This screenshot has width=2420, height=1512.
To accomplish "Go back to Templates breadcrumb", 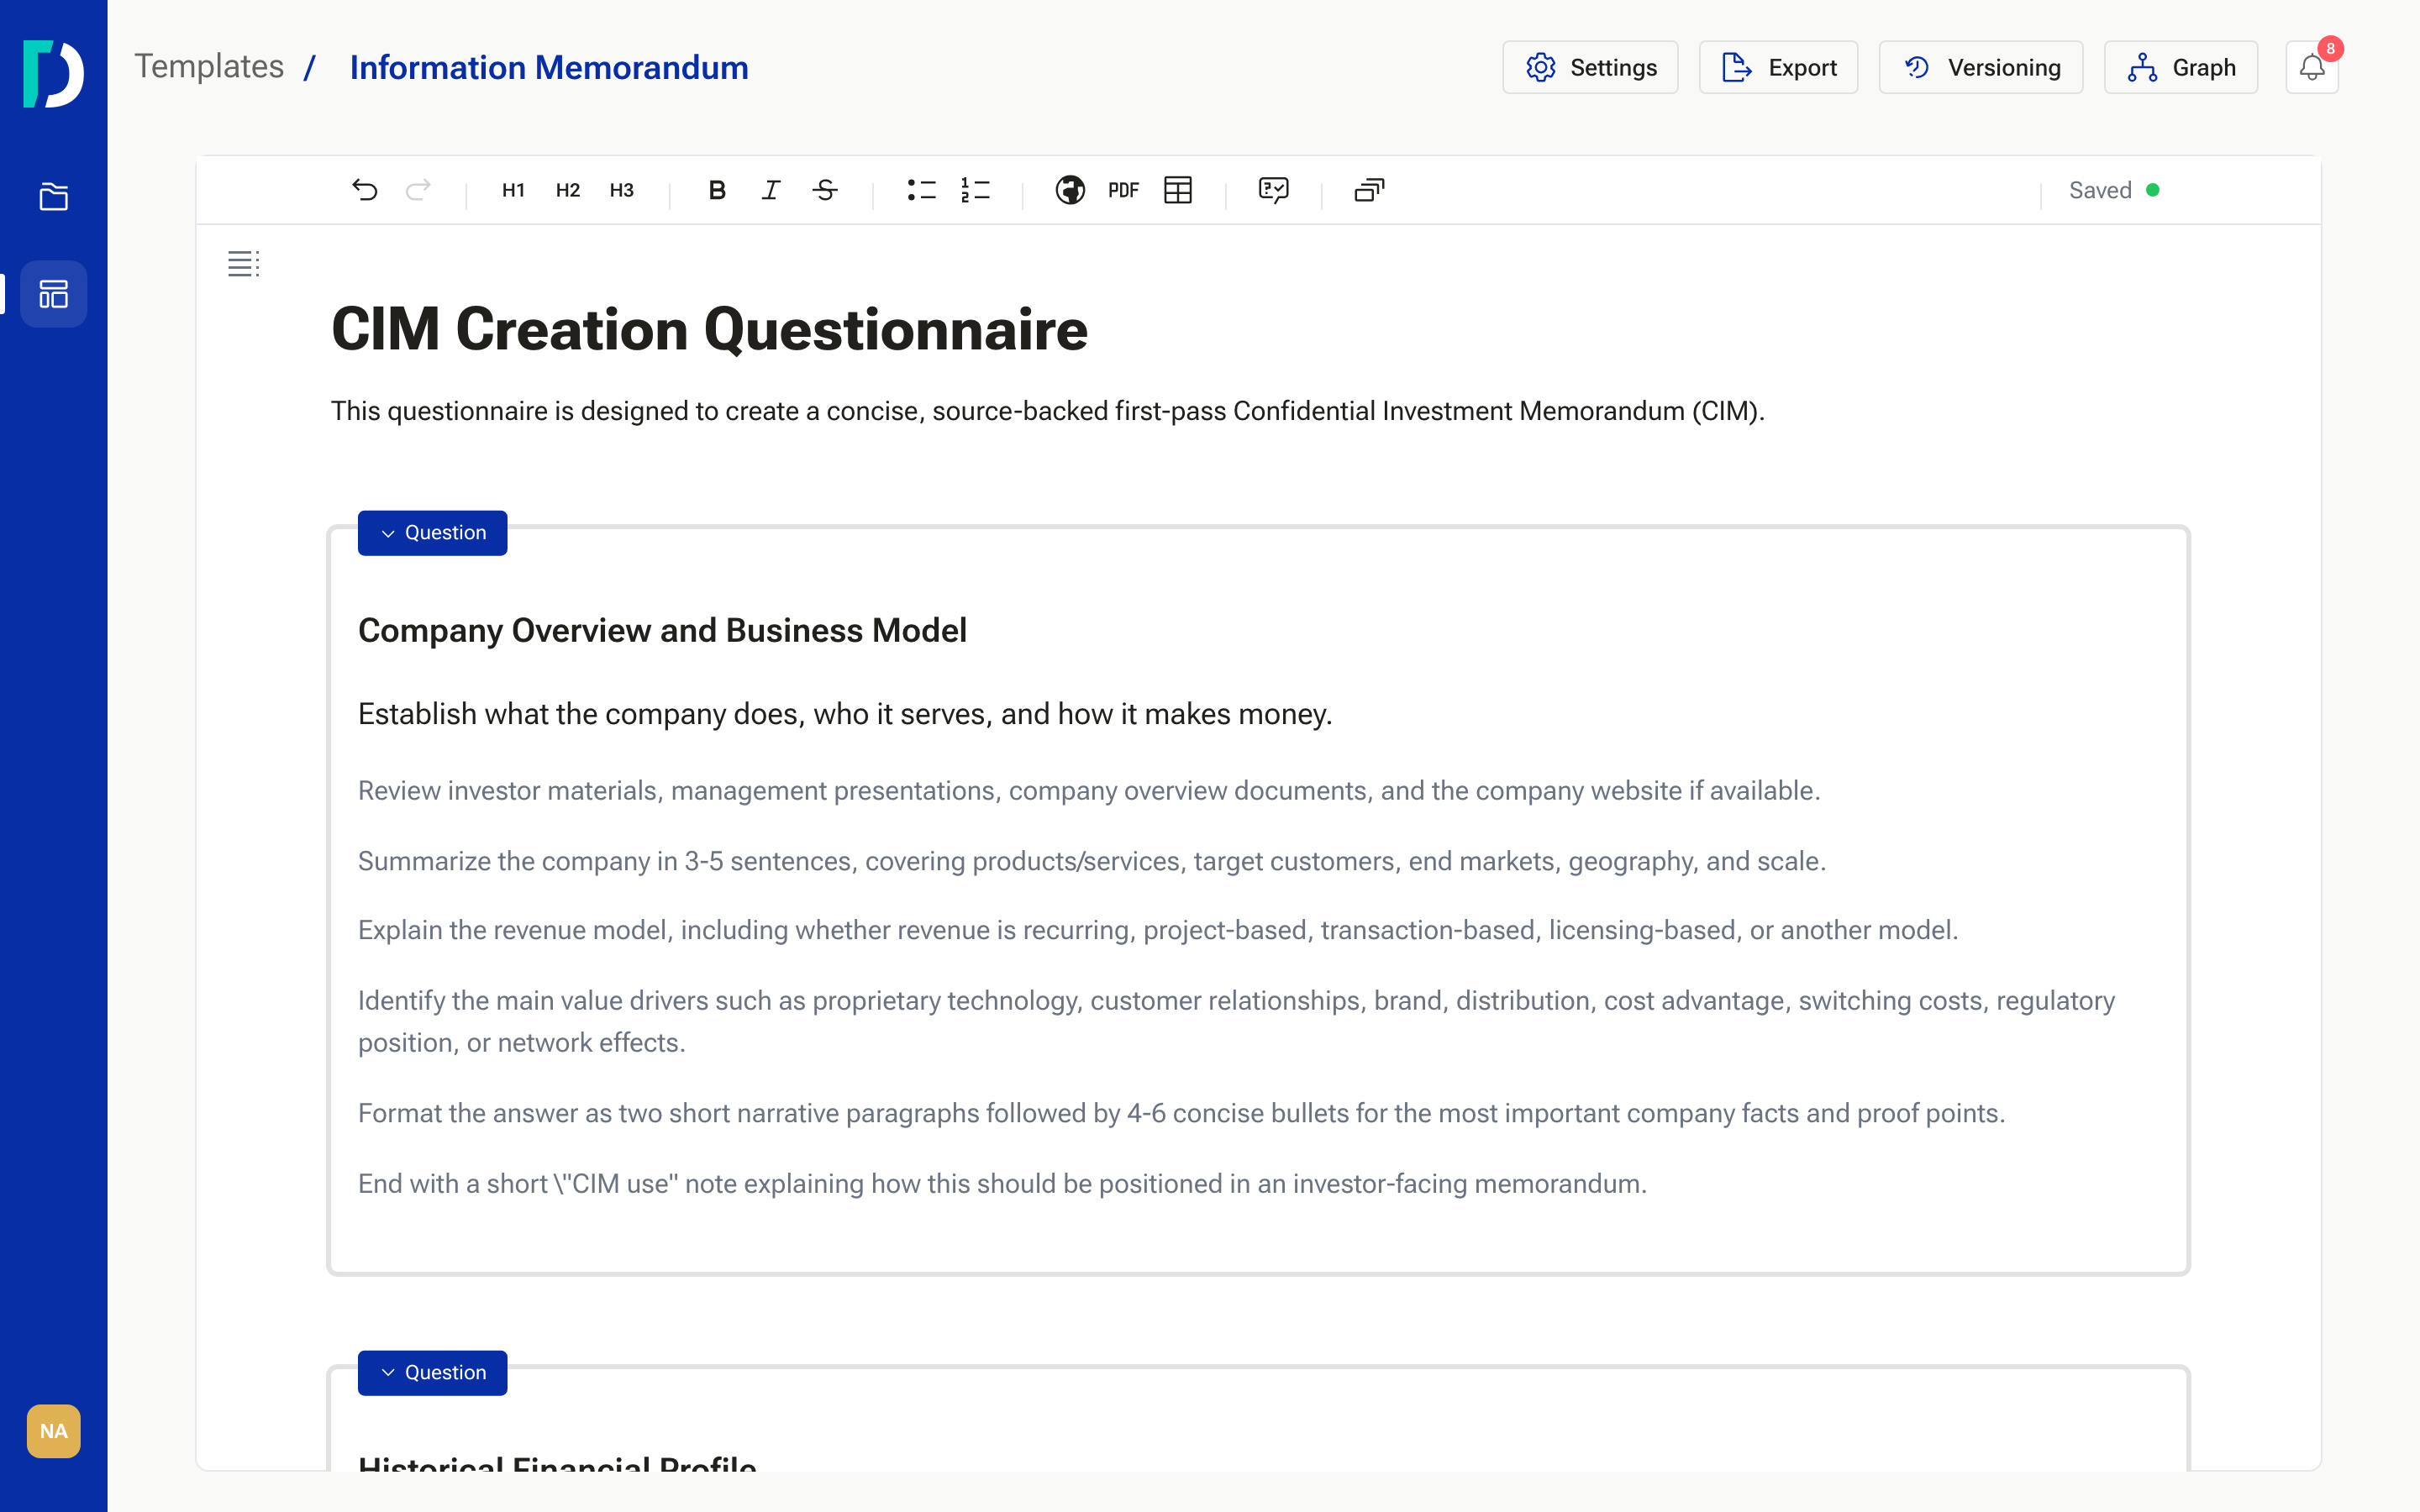I will 209,67.
